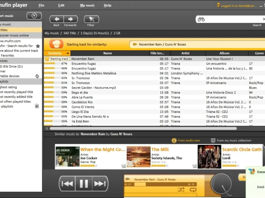Screen dimensions: 265x198
Task: Click the star icon beside mufin search results
Action: click(38, 46)
